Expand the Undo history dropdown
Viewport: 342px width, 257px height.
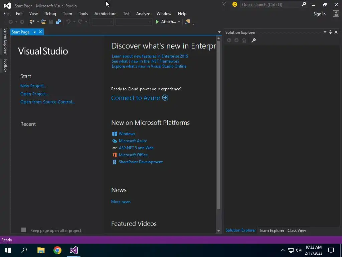click(x=74, y=22)
